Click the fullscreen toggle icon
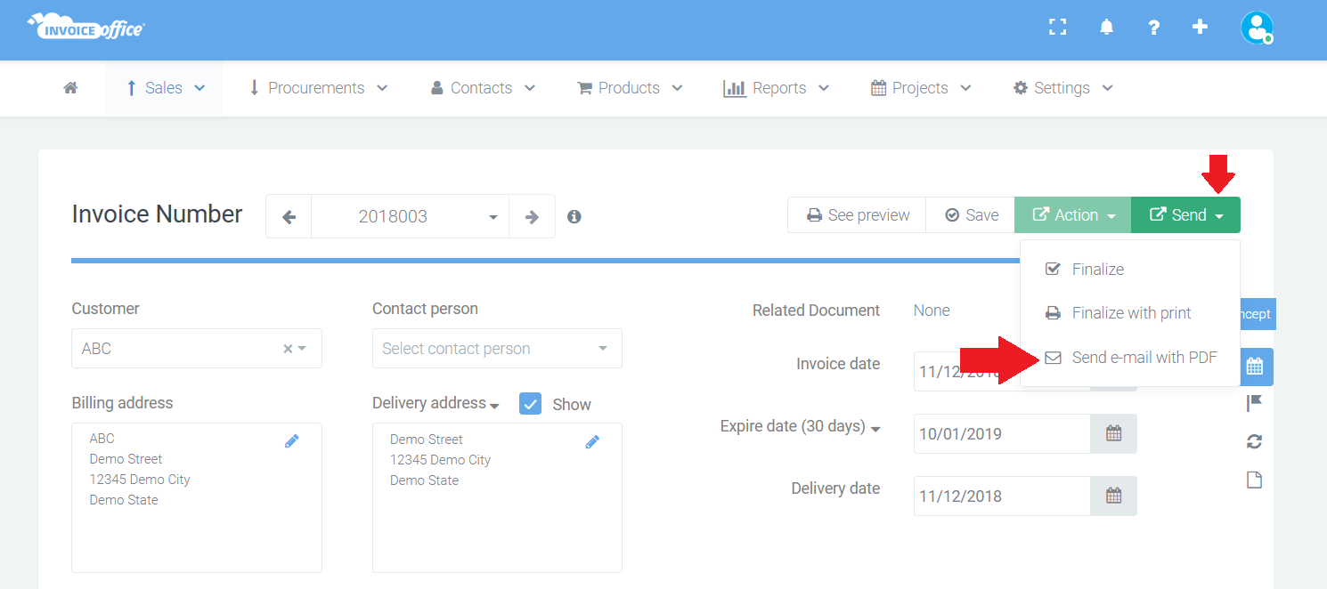This screenshot has width=1327, height=589. point(1057,27)
